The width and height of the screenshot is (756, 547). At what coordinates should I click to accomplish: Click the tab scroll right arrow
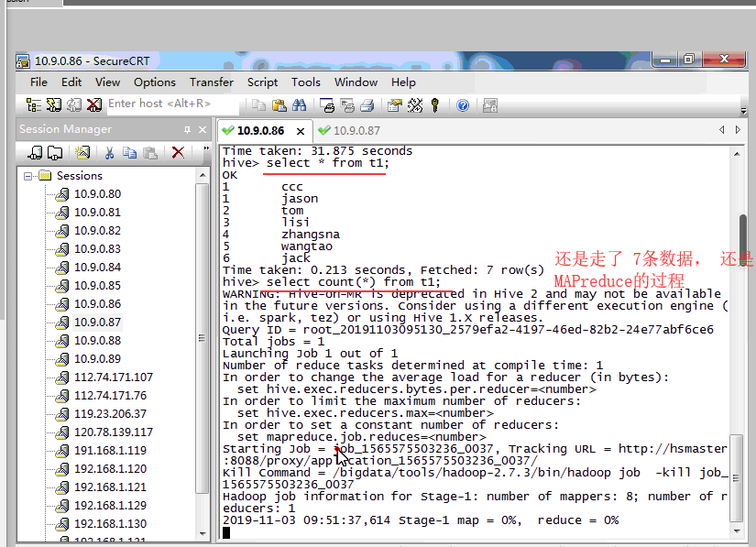[x=737, y=130]
